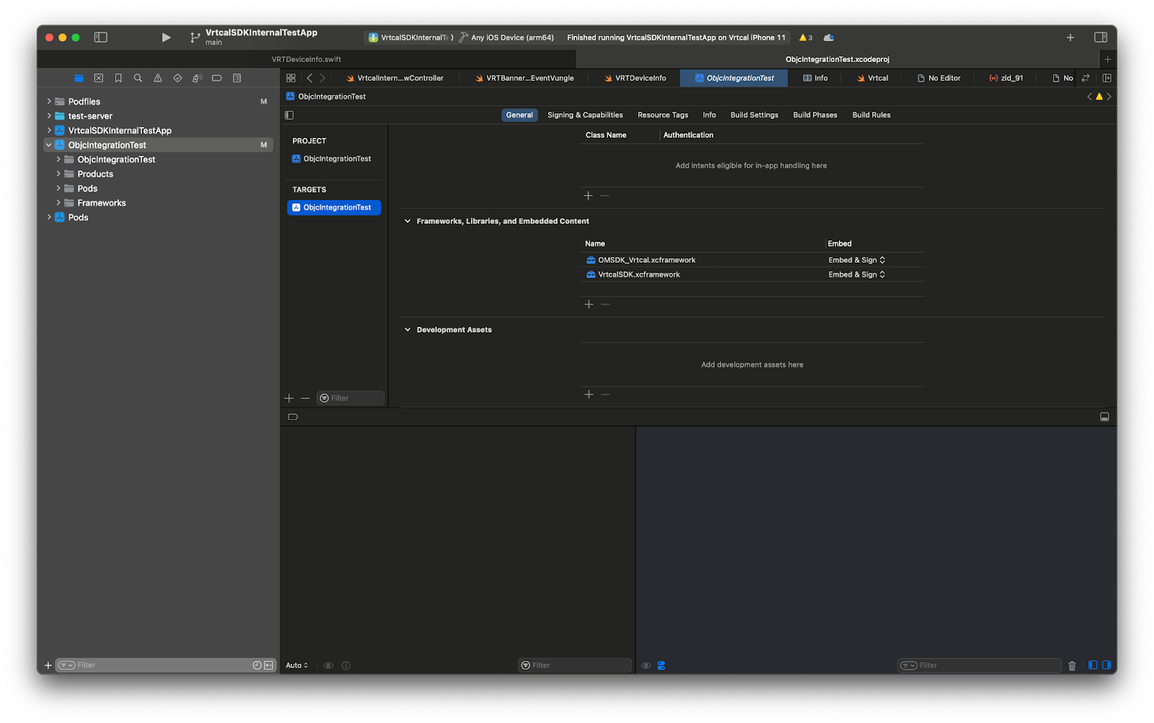This screenshot has width=1154, height=723.
Task: Open the Auto variables scope dropdown
Action: pos(297,665)
